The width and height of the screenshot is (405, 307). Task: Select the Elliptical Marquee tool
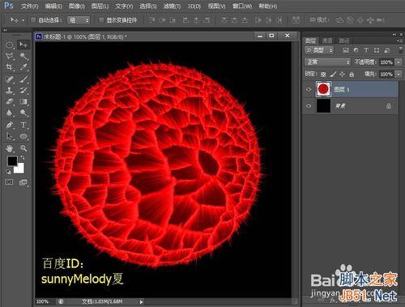[10, 45]
